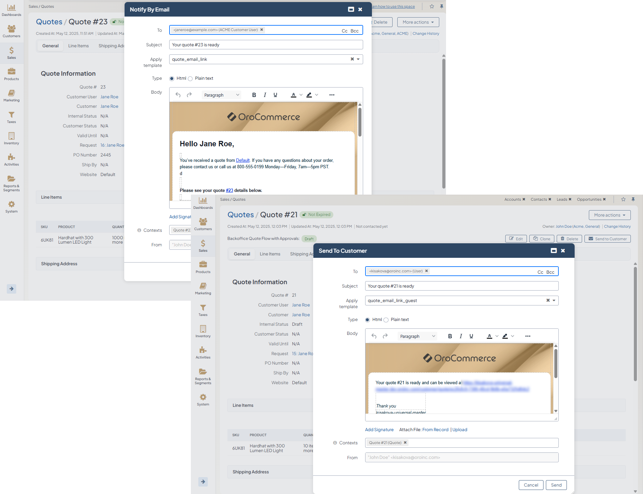Screen dimensions: 643x494
Task: Pick highlight color in Notify By Email editor
Action: tap(309, 95)
